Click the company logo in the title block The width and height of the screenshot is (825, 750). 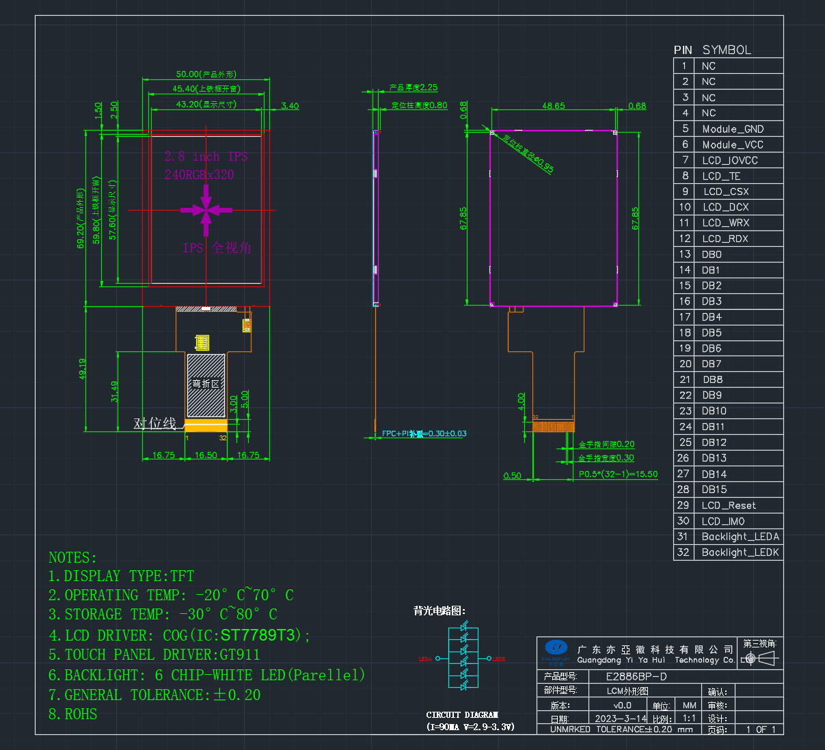pyautogui.click(x=556, y=647)
